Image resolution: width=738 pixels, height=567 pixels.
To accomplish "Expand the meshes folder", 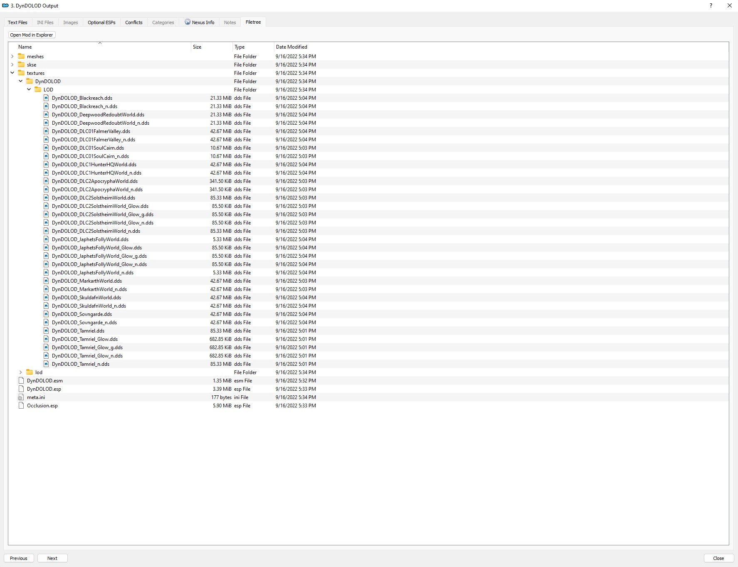I will point(12,56).
